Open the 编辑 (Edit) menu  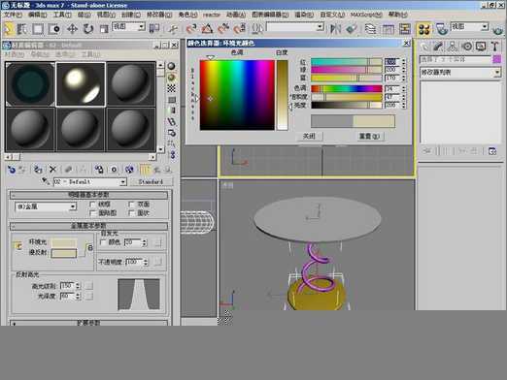pyautogui.click(x=37, y=15)
